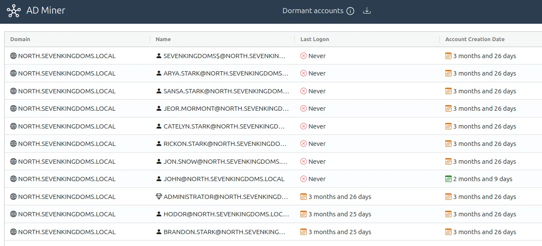Click last-logon calendar icon in HODOR row
The image size is (542, 246).
tap(303, 214)
